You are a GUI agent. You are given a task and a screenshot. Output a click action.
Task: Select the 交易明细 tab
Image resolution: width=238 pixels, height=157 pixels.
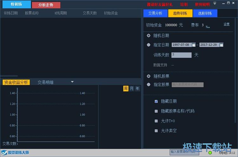click(x=45, y=82)
